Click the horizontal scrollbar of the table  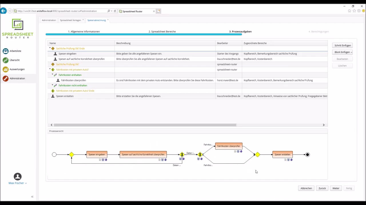pyautogui.click(x=145, y=125)
